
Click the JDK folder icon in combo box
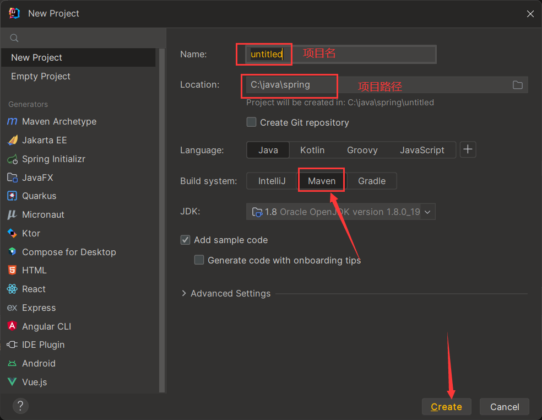257,212
